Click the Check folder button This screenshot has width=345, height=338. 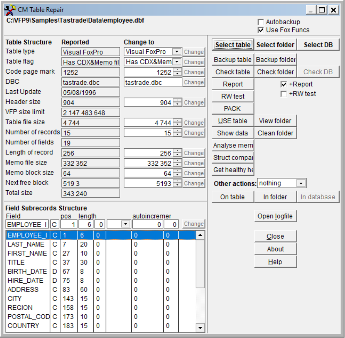[x=275, y=72]
